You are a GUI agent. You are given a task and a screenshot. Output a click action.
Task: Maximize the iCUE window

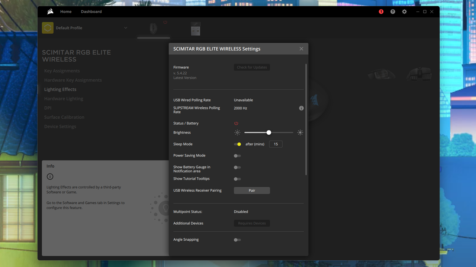click(x=425, y=11)
